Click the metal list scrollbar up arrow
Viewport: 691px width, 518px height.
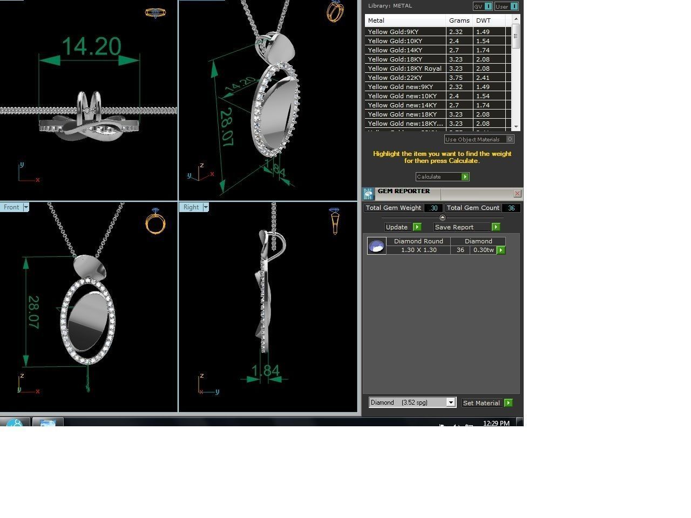[x=516, y=19]
